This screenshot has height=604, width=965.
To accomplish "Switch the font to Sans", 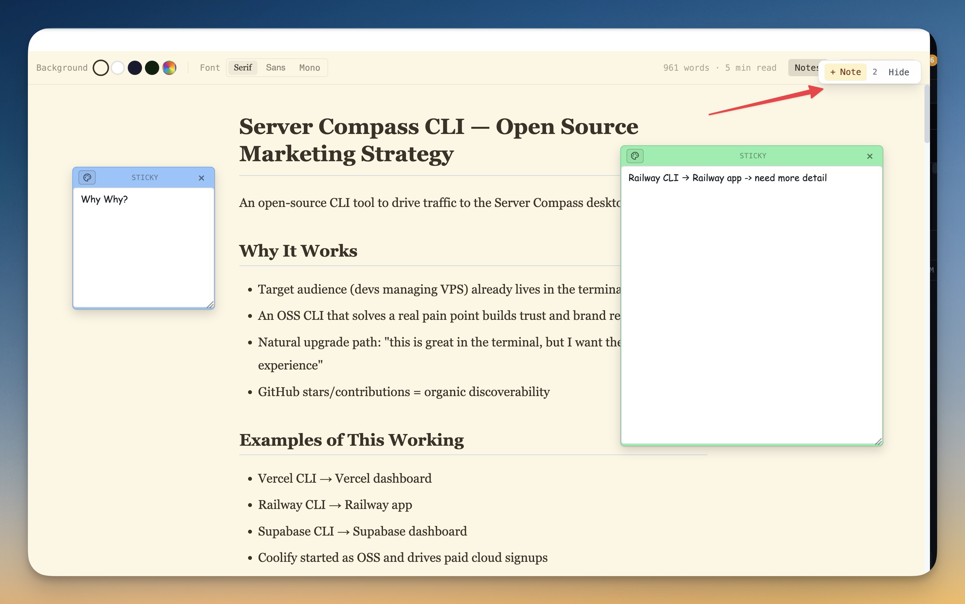I will click(276, 67).
